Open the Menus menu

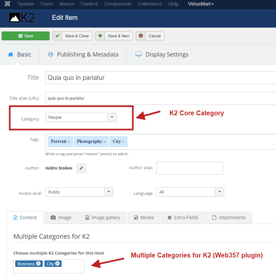pos(67,4)
